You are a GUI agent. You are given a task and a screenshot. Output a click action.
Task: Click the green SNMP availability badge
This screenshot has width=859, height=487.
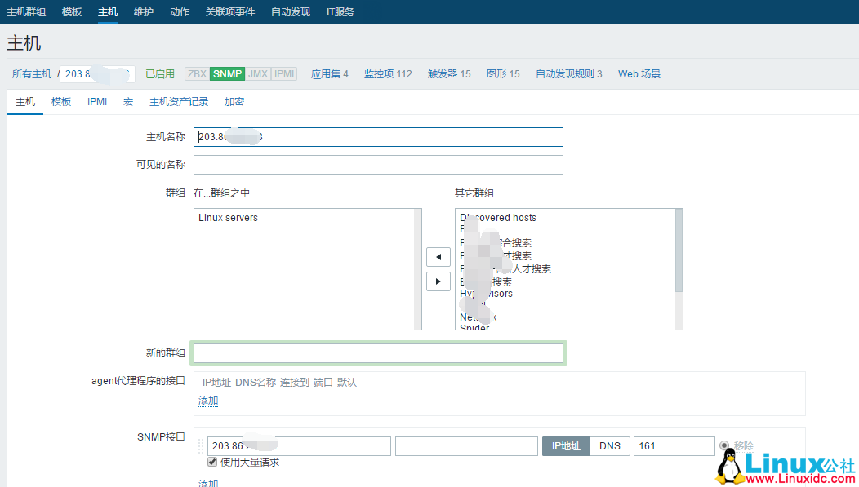coord(227,74)
